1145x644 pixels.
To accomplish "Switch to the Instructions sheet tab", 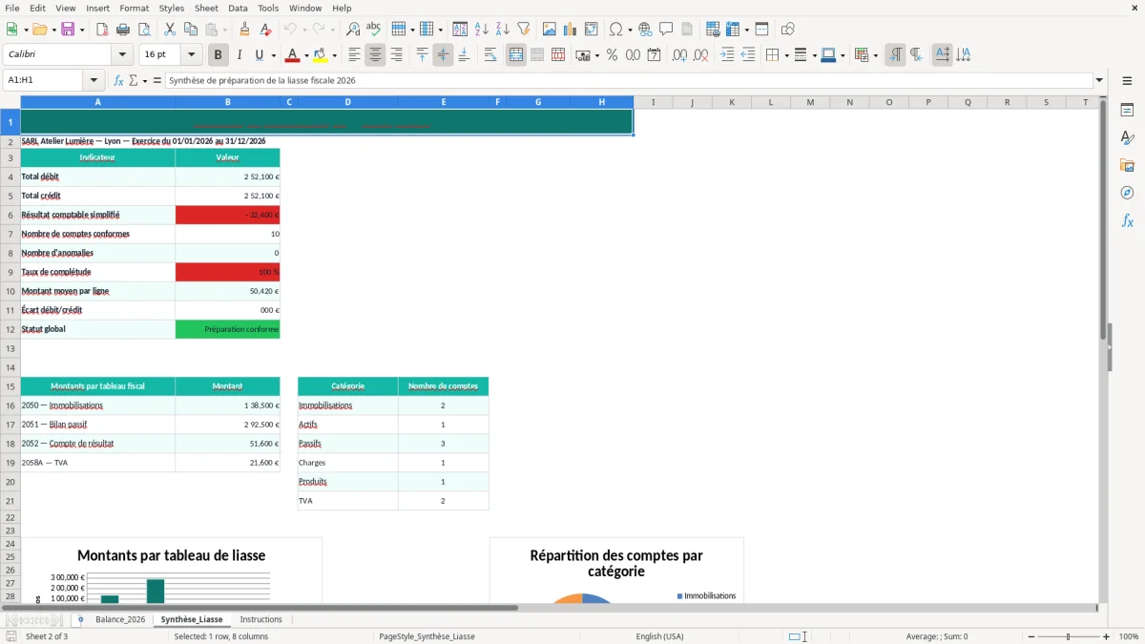I will pos(260,619).
